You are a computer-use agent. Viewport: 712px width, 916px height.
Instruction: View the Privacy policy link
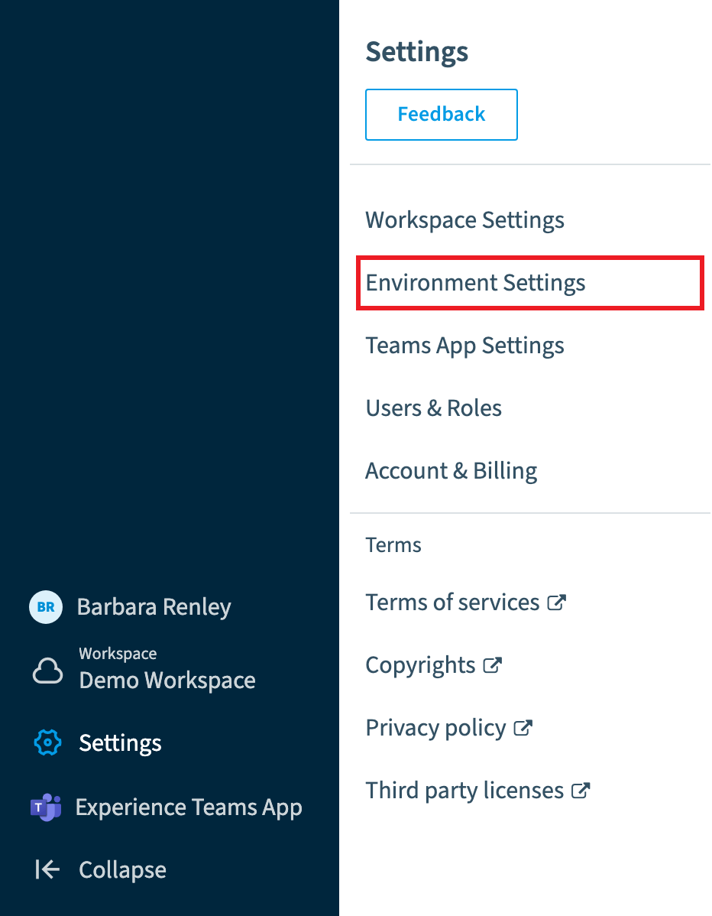click(435, 728)
